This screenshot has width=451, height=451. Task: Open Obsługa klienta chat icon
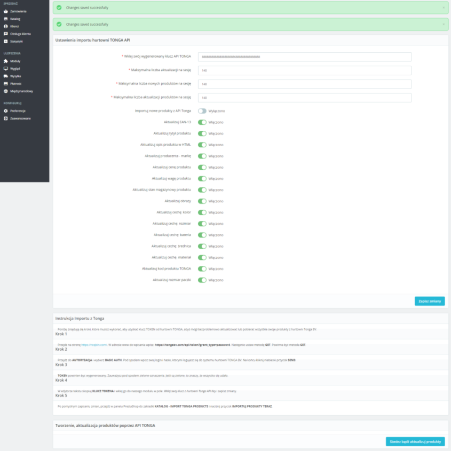tap(6, 34)
